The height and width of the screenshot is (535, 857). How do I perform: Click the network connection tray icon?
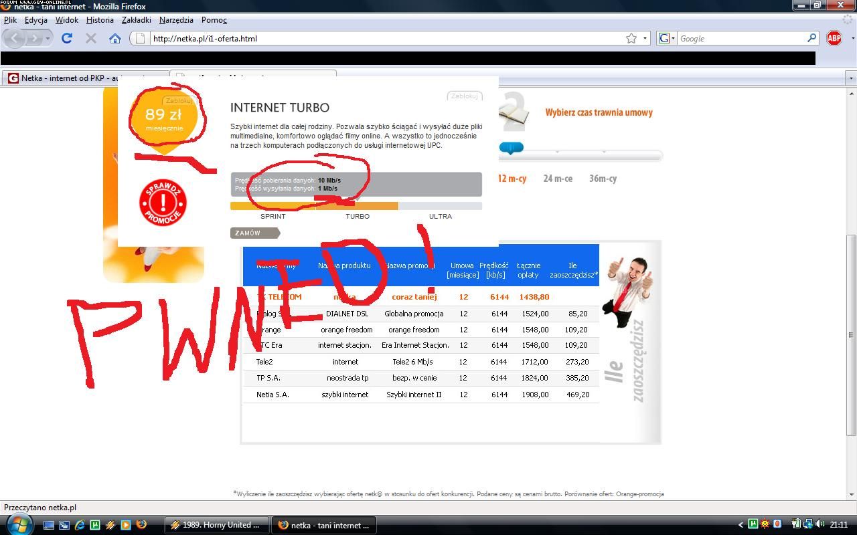coord(809,524)
